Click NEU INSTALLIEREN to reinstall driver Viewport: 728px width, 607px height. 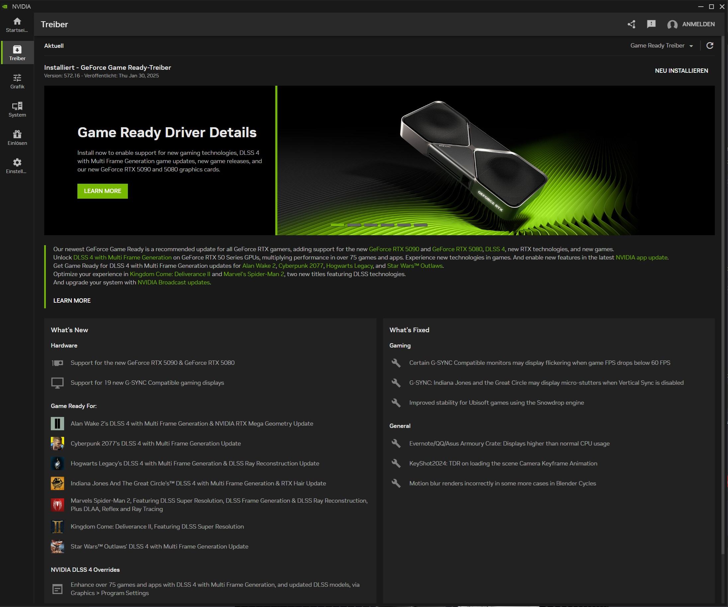pos(681,70)
